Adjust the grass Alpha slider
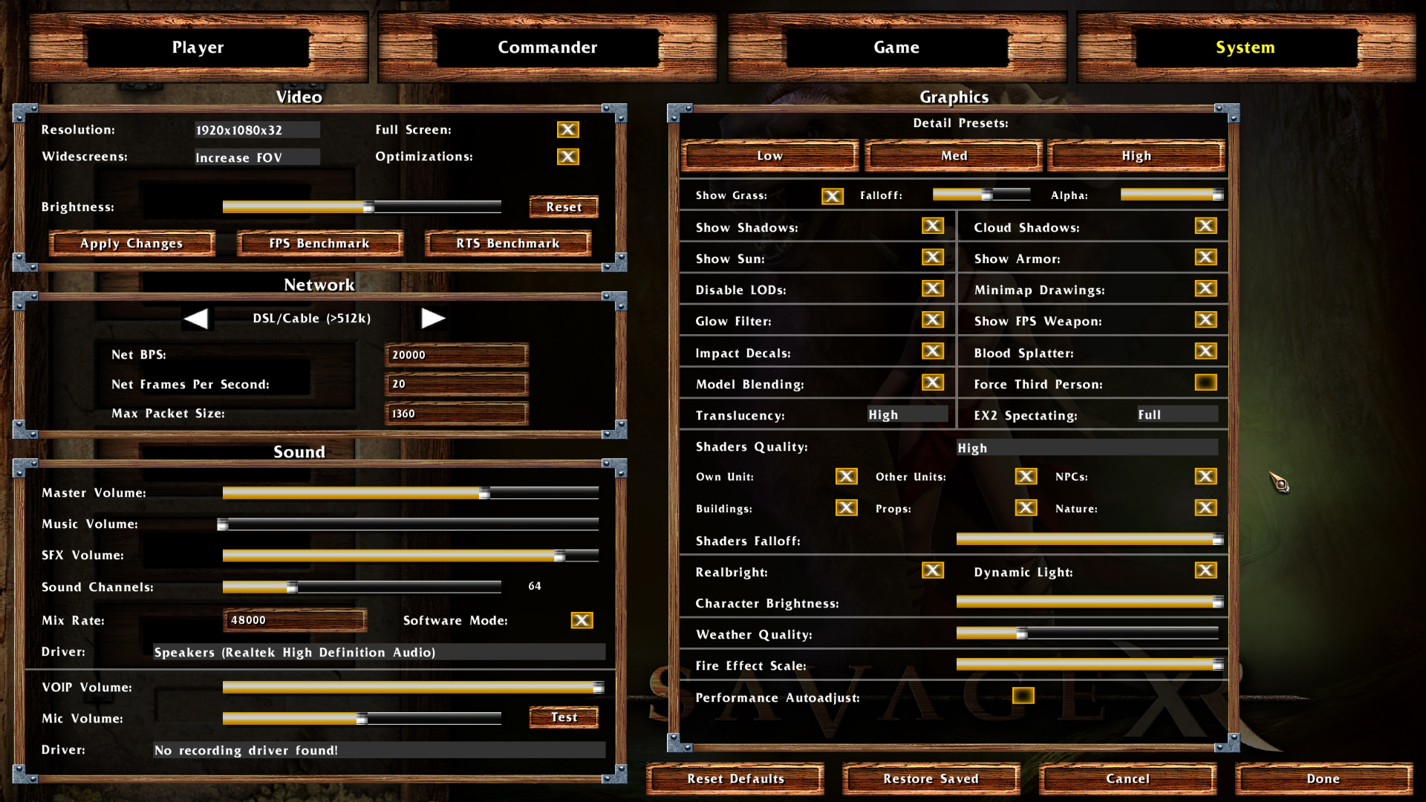 click(1171, 195)
